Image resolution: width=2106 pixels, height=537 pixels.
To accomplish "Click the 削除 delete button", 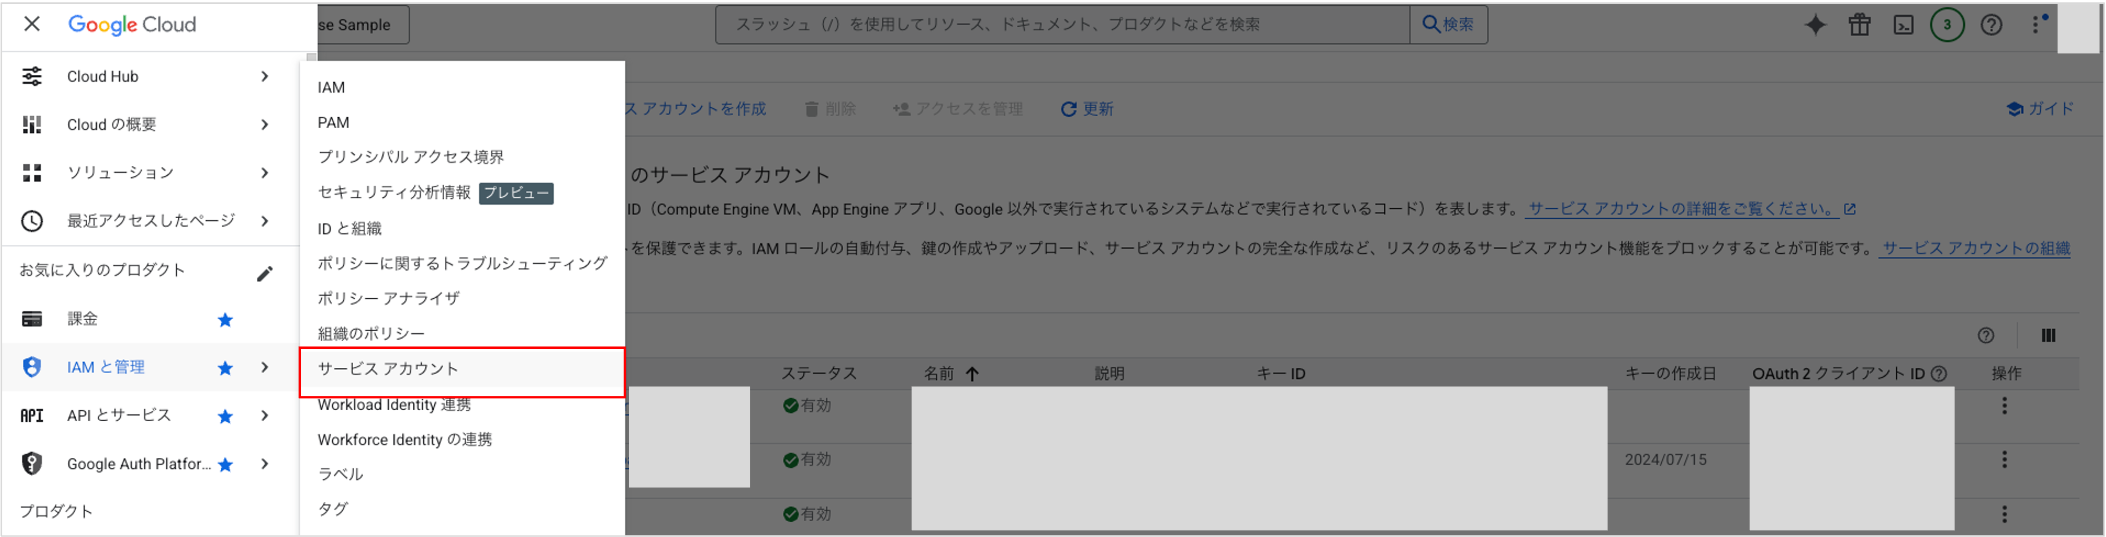I will coord(830,109).
